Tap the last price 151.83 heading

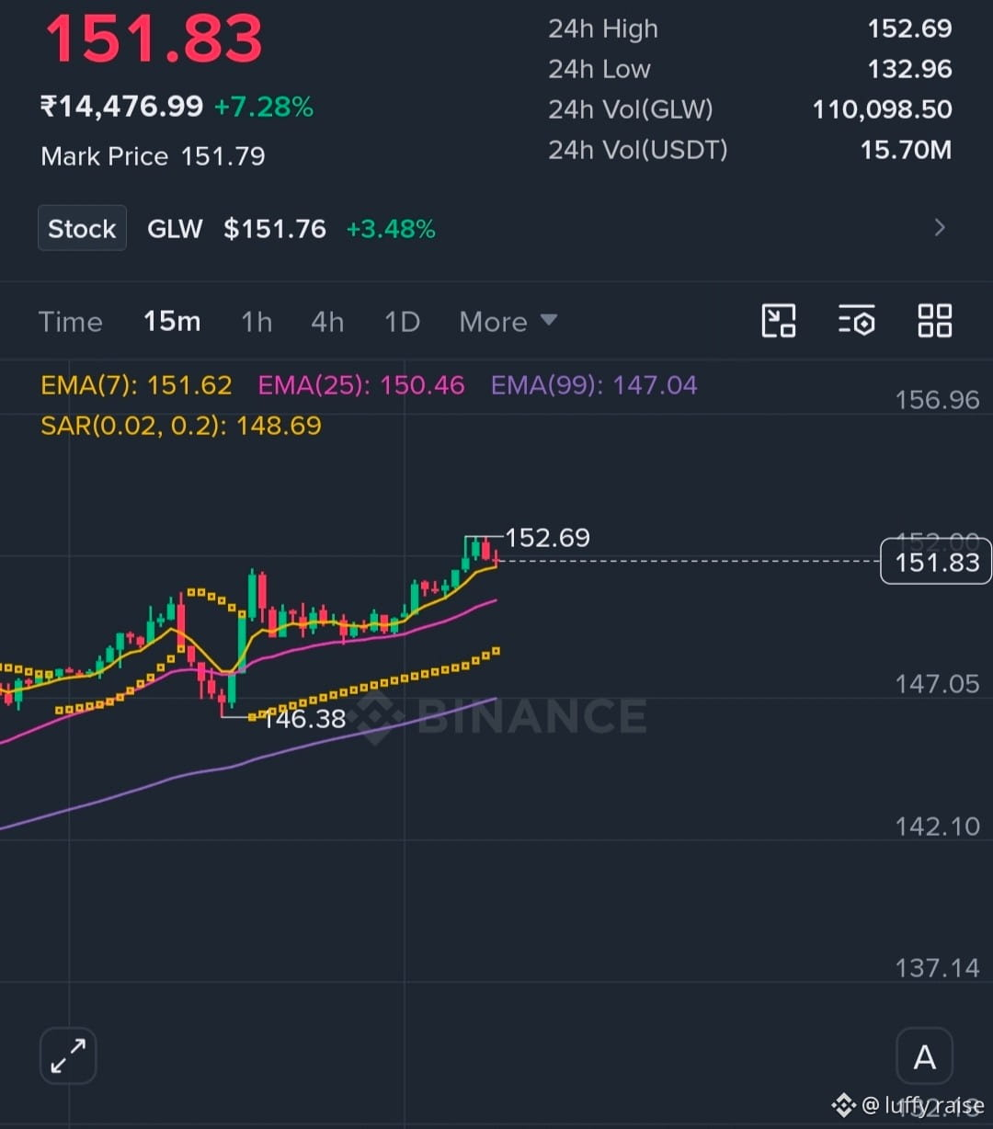pos(154,39)
